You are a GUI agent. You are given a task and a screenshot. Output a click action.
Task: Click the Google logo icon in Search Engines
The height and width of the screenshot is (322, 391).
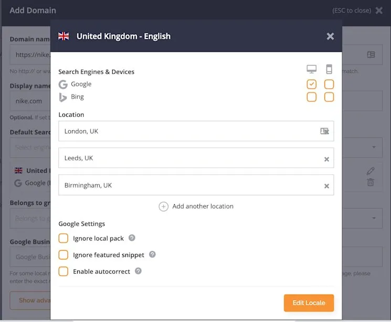[63, 85]
